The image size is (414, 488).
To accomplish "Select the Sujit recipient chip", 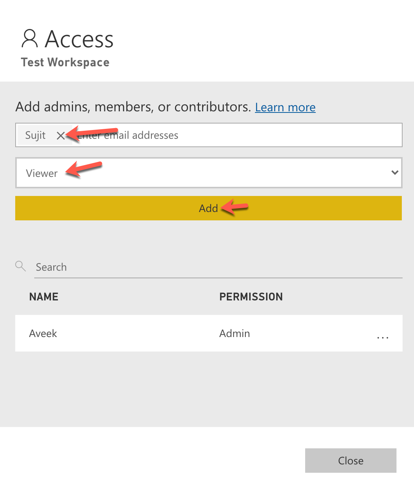I will coord(35,135).
